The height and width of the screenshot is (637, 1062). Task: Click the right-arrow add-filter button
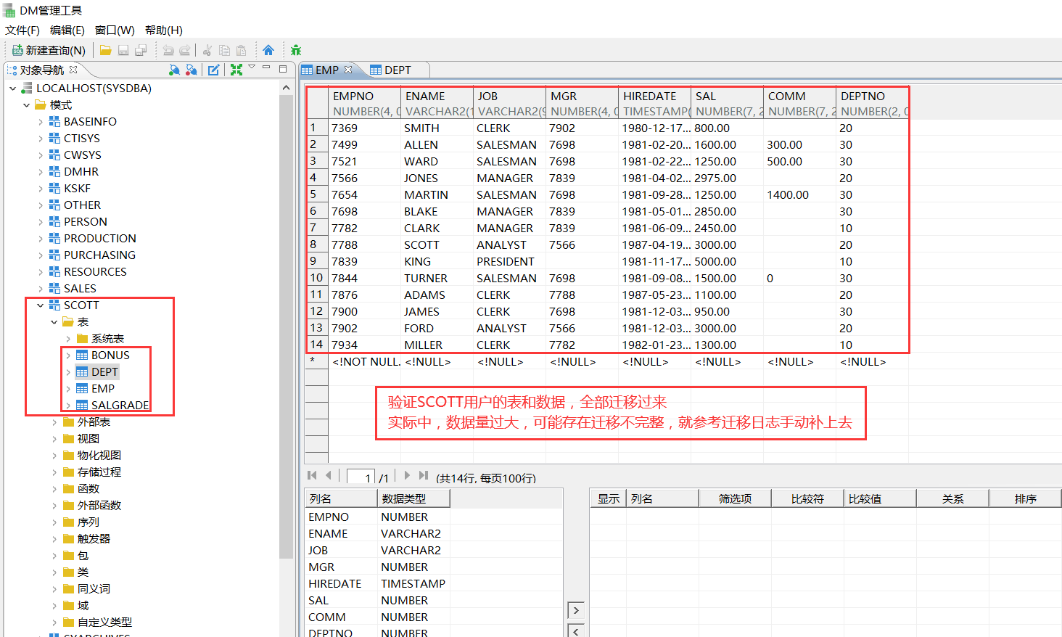point(576,610)
